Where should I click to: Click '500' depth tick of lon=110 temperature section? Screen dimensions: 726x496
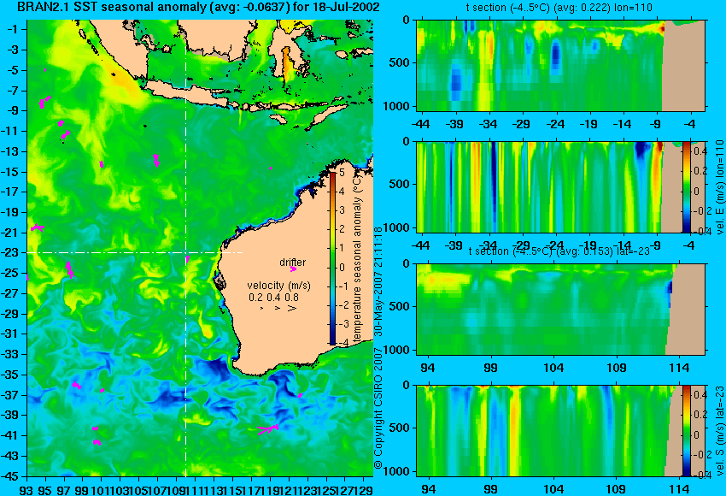point(400,62)
